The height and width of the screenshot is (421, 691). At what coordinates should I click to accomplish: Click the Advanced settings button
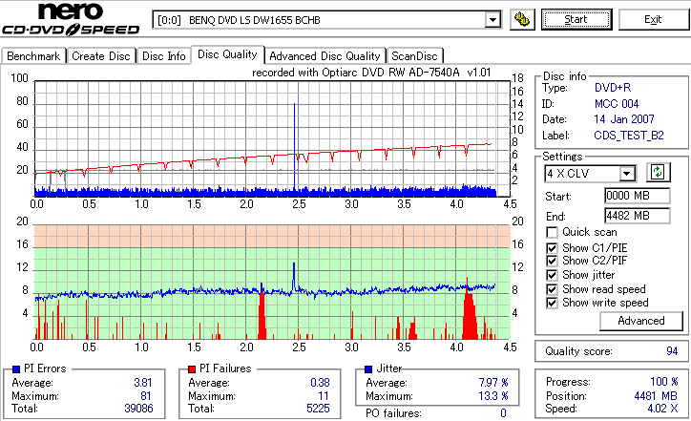[641, 321]
